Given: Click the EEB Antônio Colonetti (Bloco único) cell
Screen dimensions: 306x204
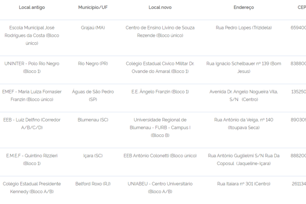Looking at the screenshot, I should [x=160, y=155].
